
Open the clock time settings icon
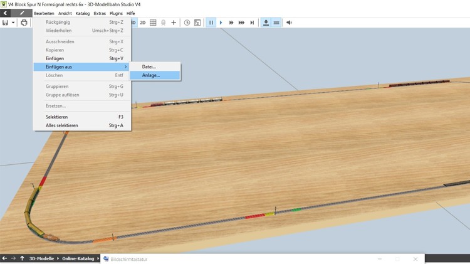pos(187,23)
